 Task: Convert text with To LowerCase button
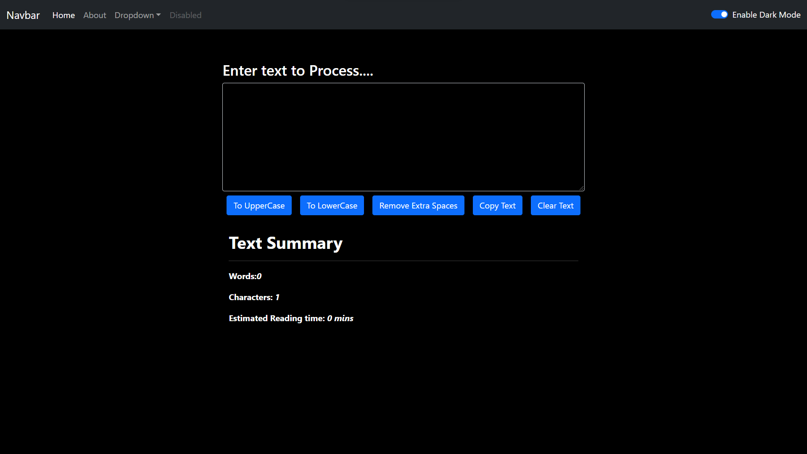coord(332,206)
